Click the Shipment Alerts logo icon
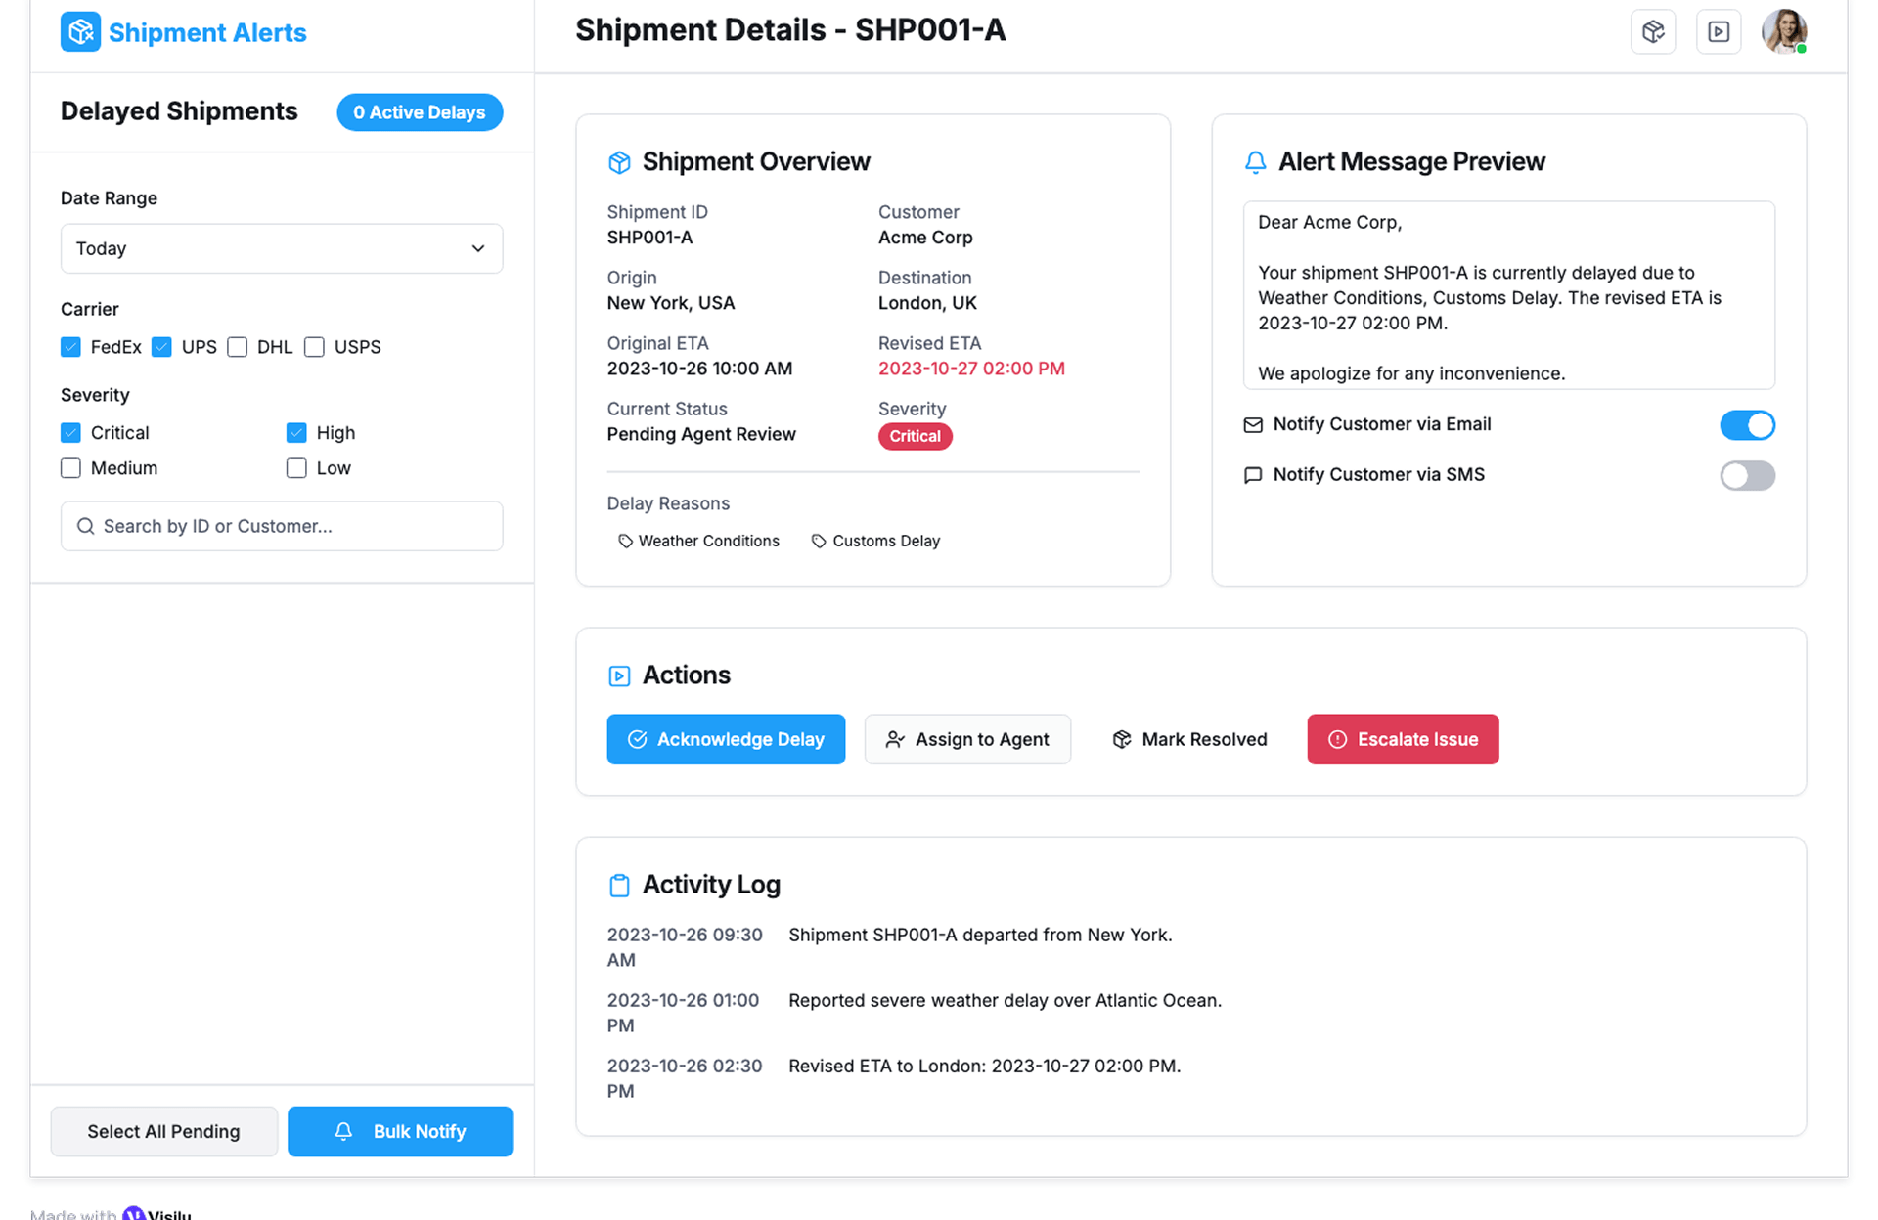Image resolution: width=1878 pixels, height=1220 pixels. pos(80,32)
